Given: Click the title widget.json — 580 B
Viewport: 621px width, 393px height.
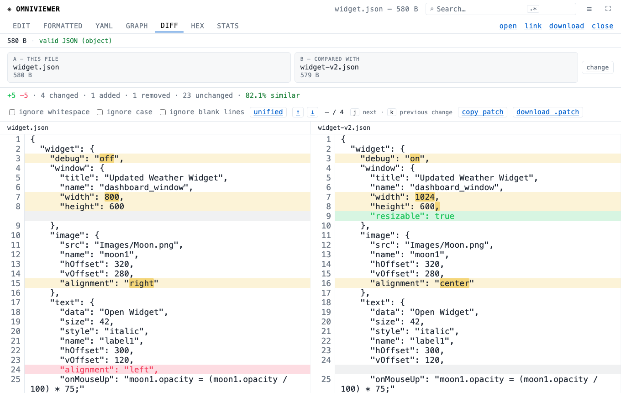Looking at the screenshot, I should (x=376, y=9).
